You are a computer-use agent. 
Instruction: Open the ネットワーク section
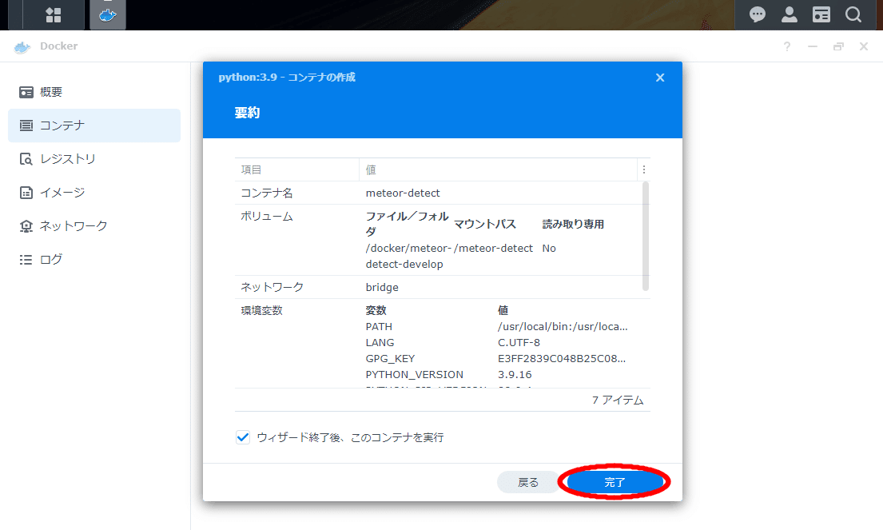click(x=94, y=226)
